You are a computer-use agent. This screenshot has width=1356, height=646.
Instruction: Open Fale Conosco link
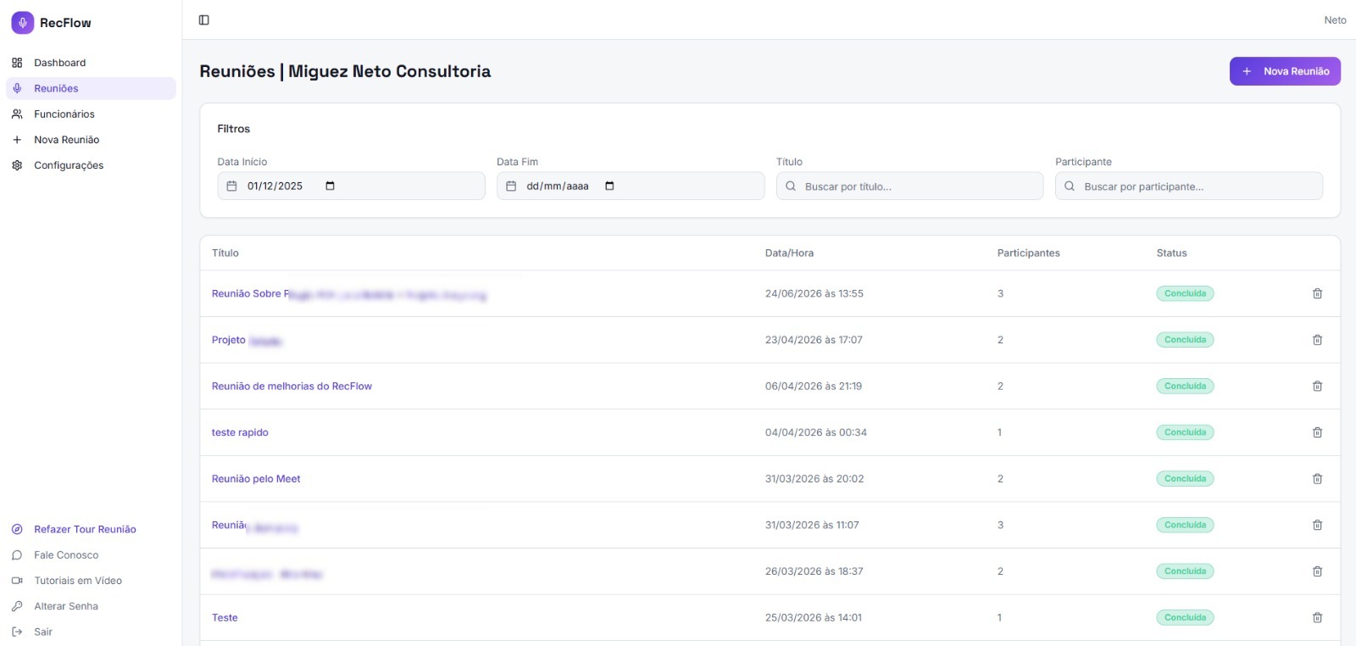coord(91,555)
